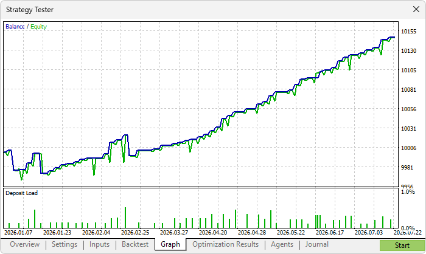Click the 10031 axis value
This screenshot has width=426, height=254.
click(x=408, y=128)
